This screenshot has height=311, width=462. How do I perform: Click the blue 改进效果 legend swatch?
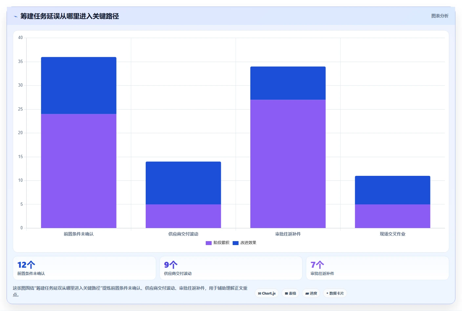(236, 243)
